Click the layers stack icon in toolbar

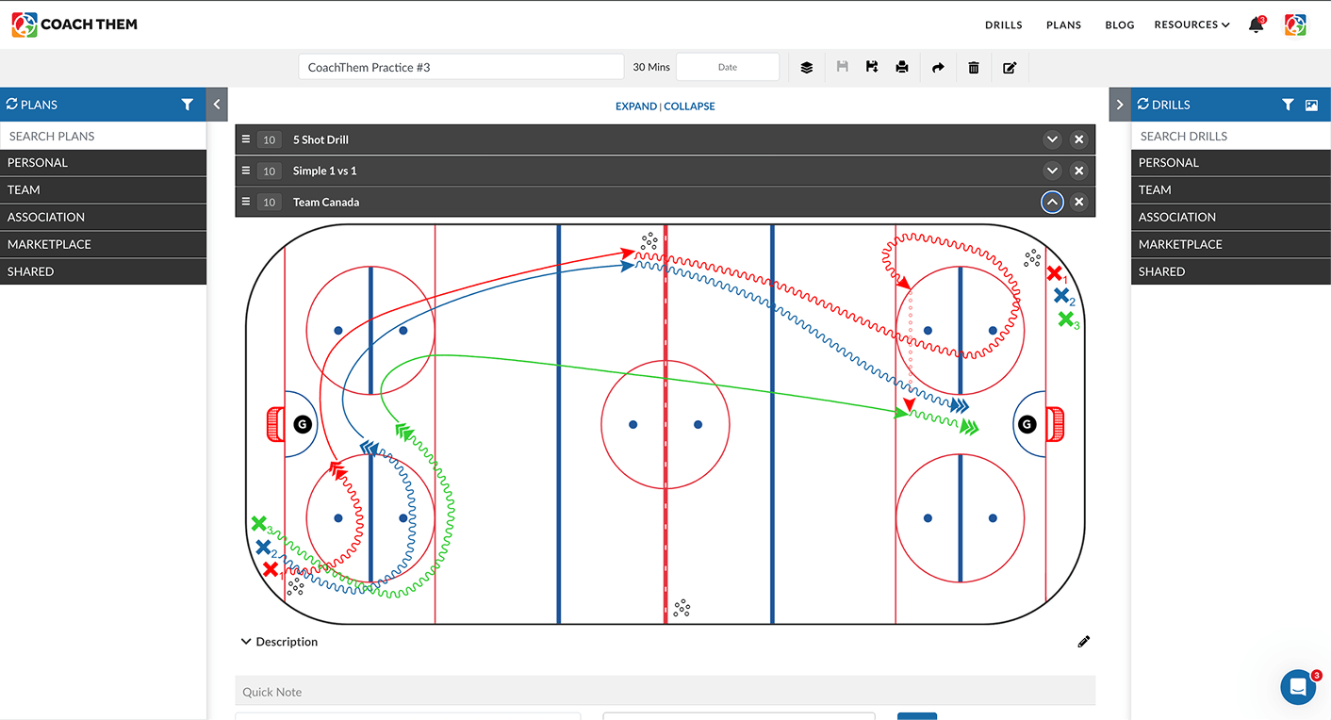pyautogui.click(x=807, y=68)
